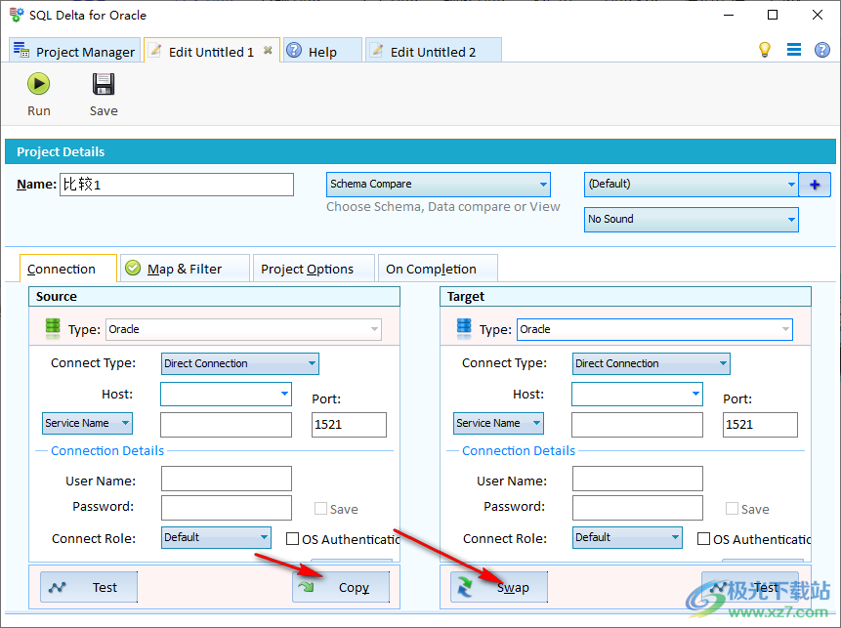Open the Target Type Oracle dropdown
The width and height of the screenshot is (841, 628).
(654, 329)
